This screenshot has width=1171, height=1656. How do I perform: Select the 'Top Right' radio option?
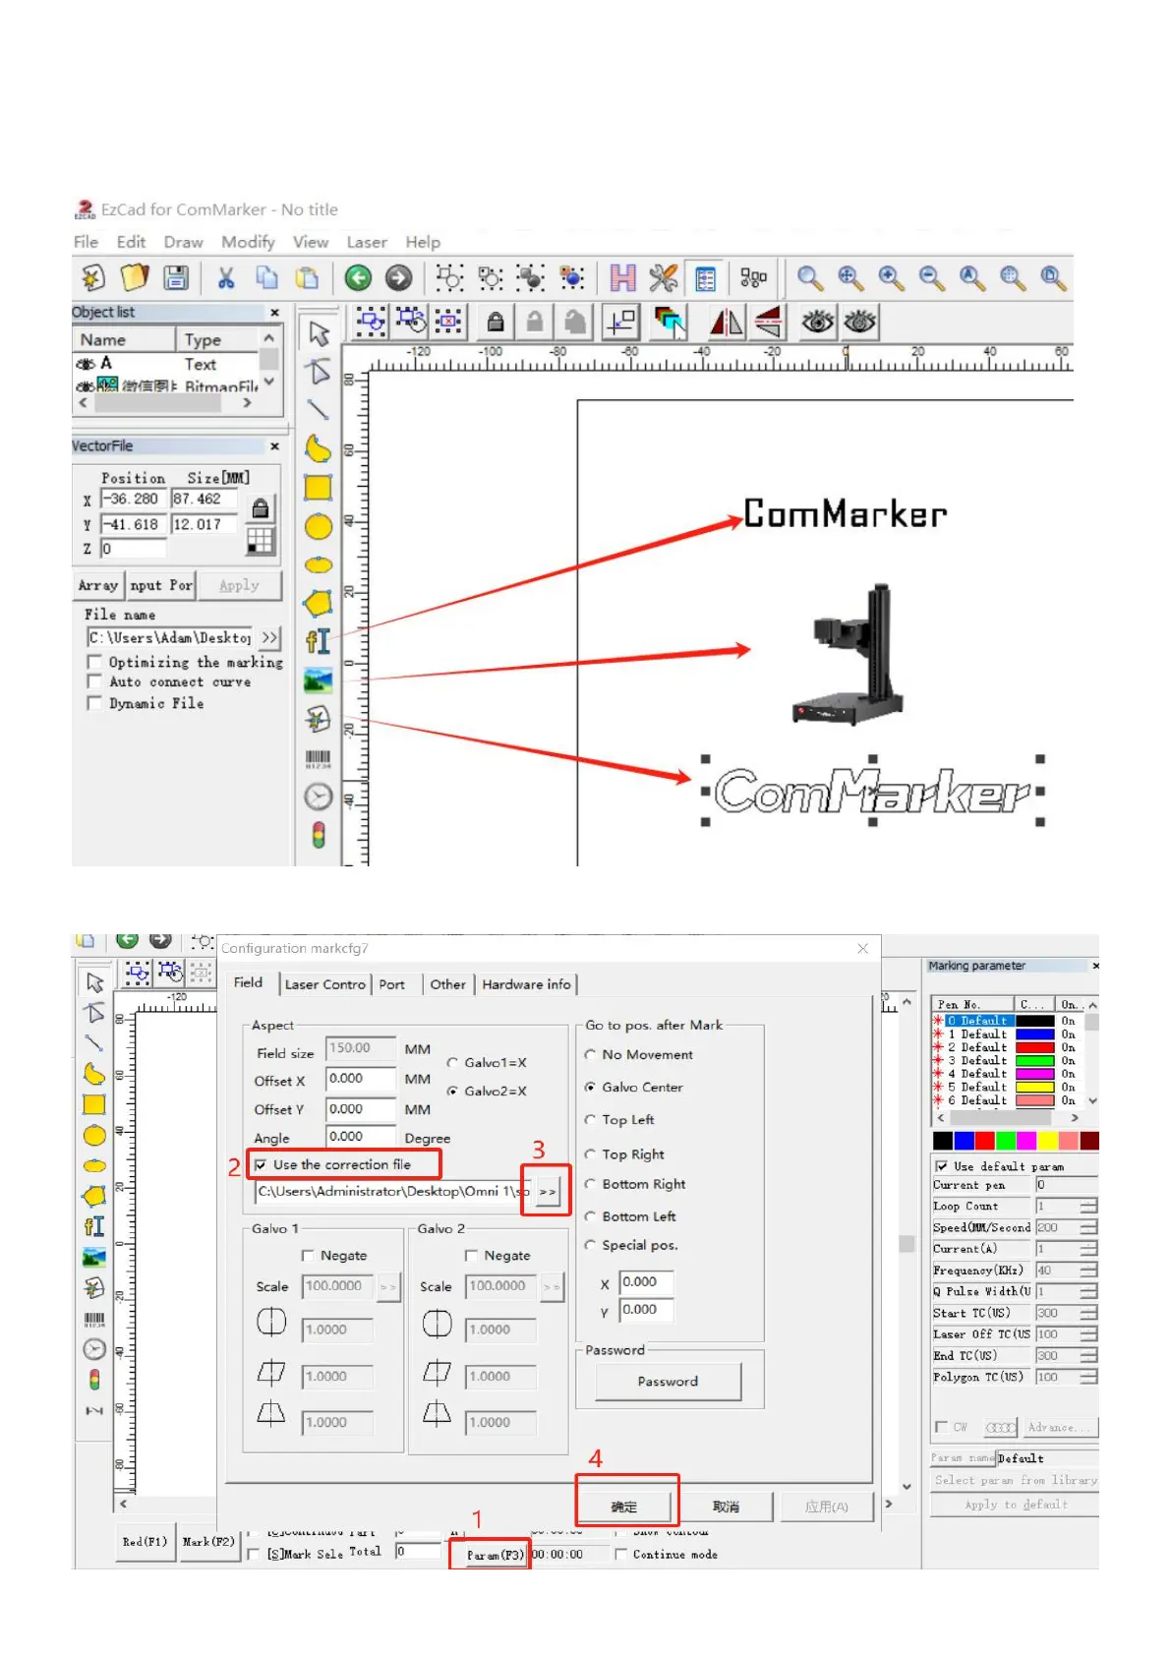coord(590,1154)
